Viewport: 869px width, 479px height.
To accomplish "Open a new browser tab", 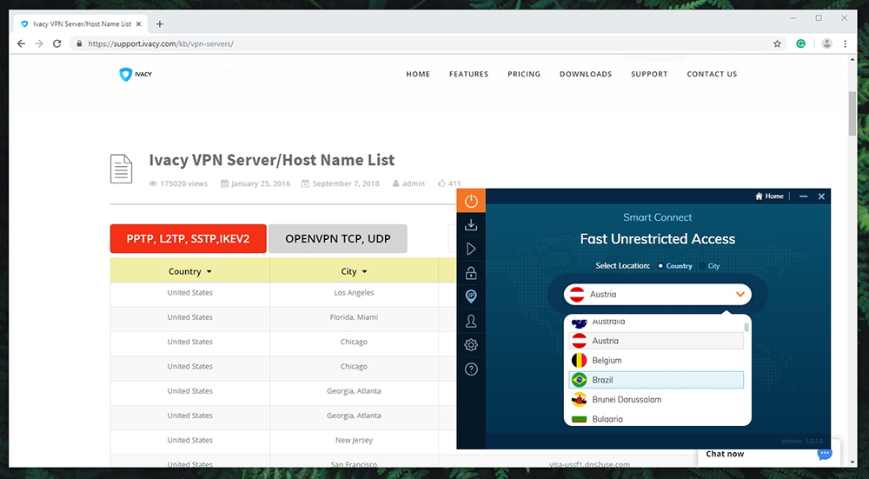I will click(160, 23).
